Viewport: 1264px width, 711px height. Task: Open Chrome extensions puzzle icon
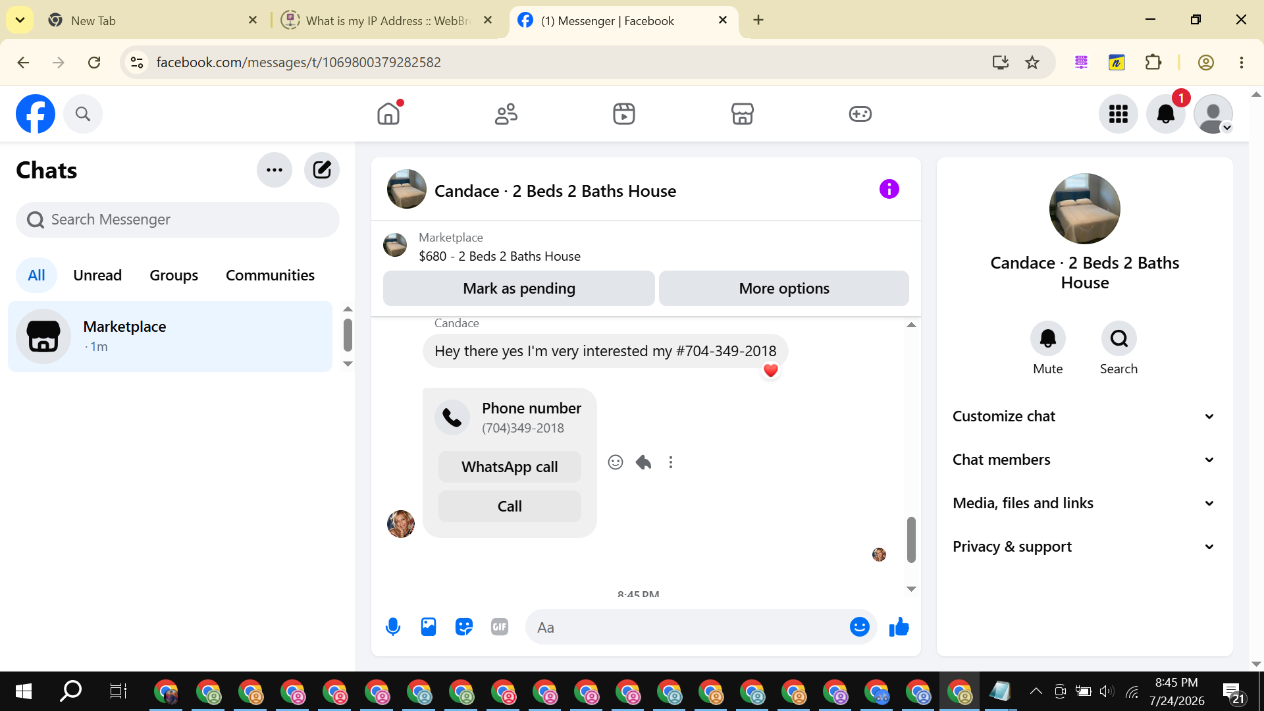1153,63
